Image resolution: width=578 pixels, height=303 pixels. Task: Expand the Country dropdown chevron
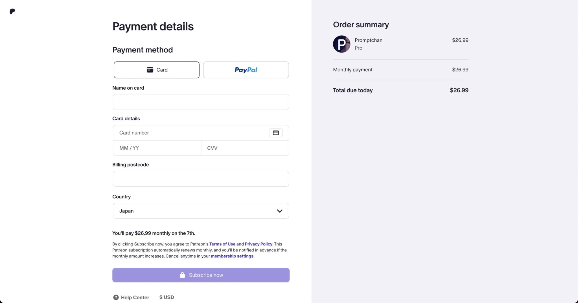click(279, 211)
